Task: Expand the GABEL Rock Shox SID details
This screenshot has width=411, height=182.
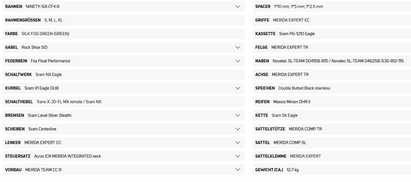Action: pos(124,47)
